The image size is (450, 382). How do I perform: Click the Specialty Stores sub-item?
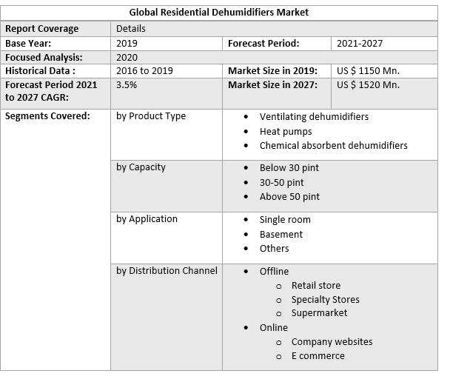(325, 300)
